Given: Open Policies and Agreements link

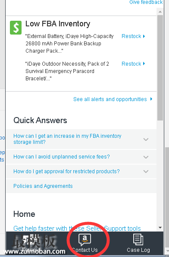Looking at the screenshot, I should [x=43, y=186].
